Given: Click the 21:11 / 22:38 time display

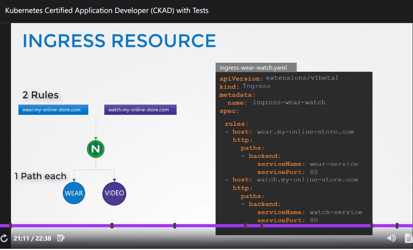Looking at the screenshot, I should click(x=33, y=238).
